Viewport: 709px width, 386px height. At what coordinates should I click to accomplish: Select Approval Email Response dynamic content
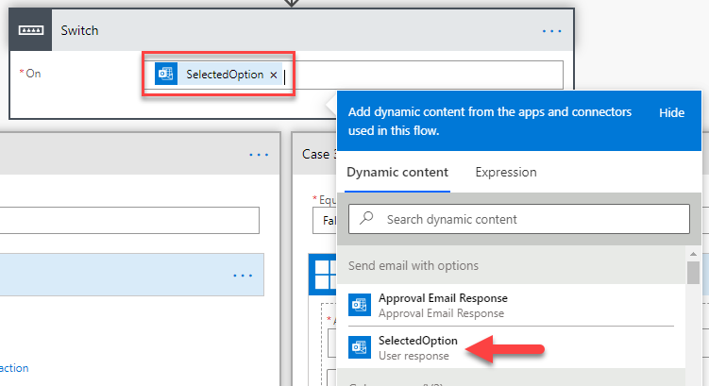pos(511,305)
